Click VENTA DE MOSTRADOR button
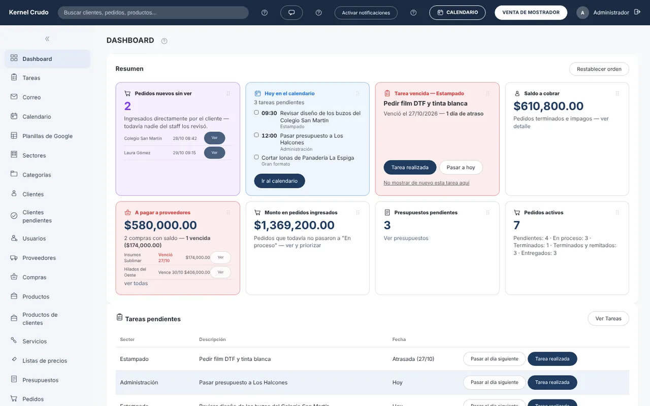Screen dimensions: 650x406 (531, 13)
